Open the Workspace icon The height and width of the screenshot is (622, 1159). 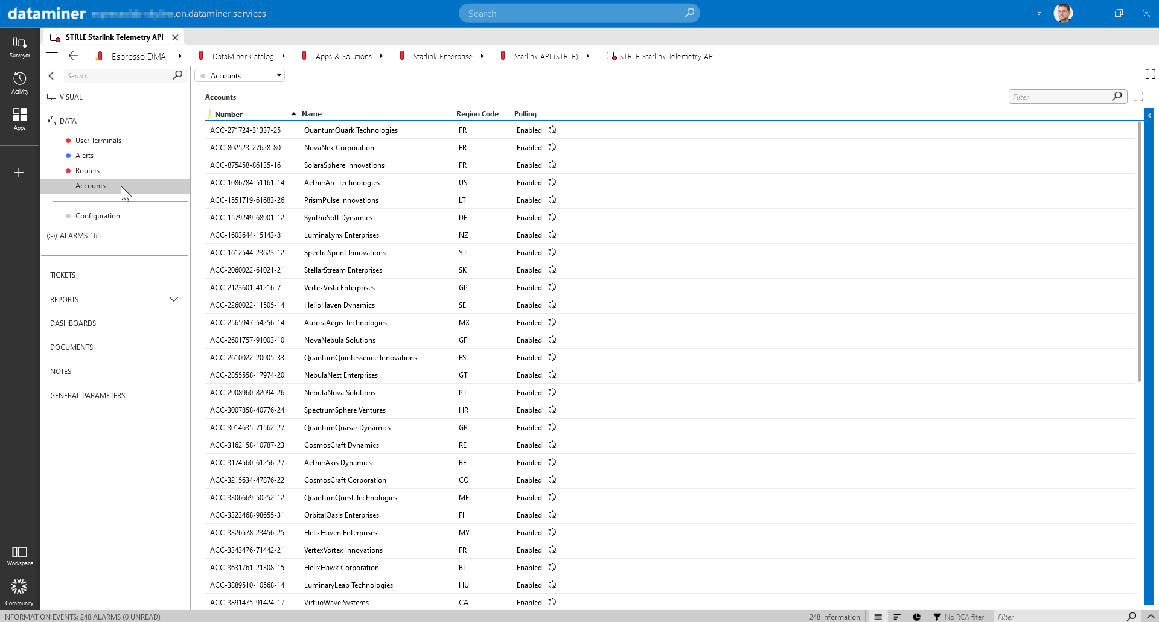click(19, 556)
